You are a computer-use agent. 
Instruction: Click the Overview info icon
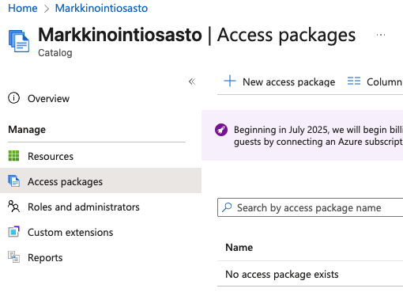pos(13,98)
